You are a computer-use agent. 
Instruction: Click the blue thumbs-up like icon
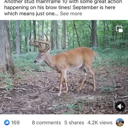[x=7, y=122]
